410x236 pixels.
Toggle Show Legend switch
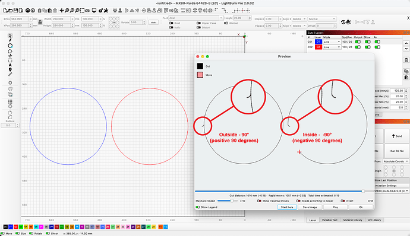[x=198, y=208]
